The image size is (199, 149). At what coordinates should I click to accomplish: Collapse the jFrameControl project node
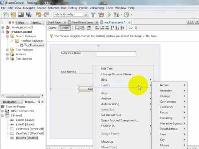2,32
